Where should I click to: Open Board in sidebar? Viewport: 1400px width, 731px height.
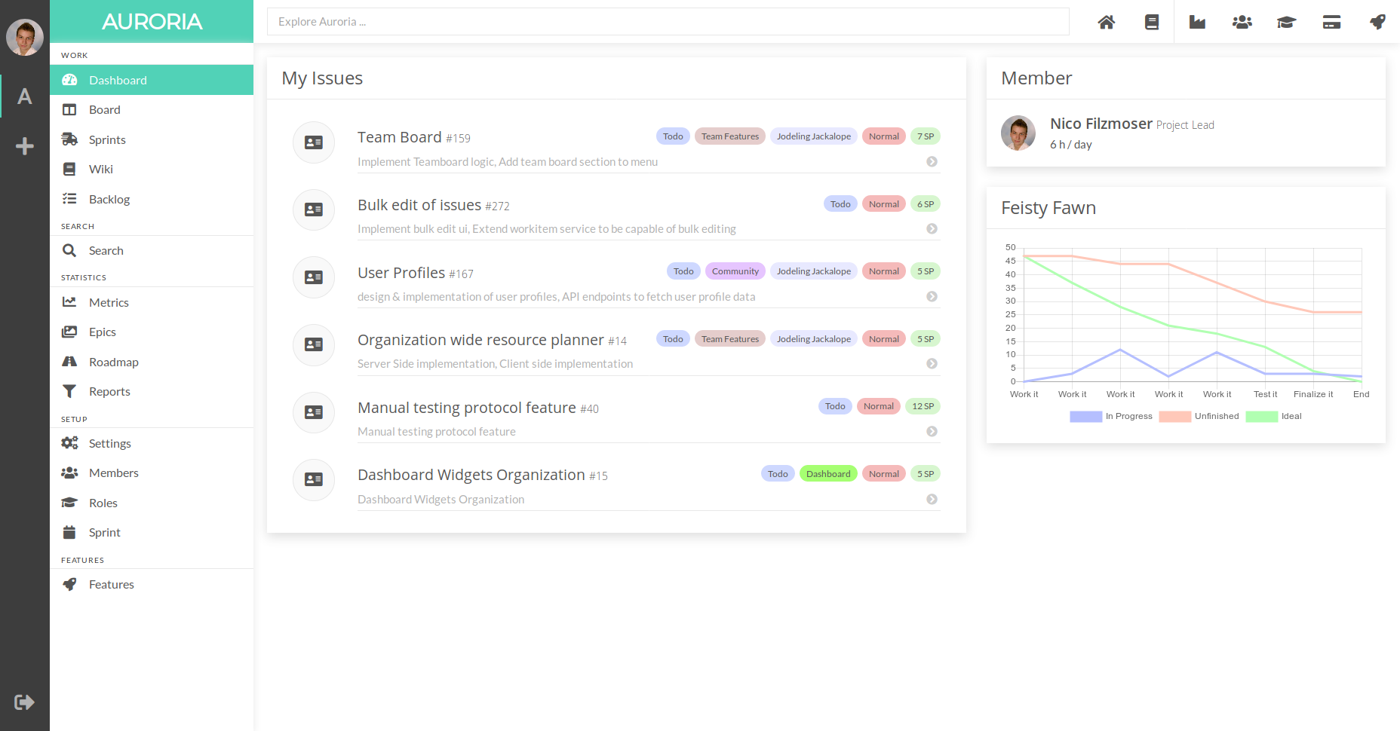pos(152,109)
